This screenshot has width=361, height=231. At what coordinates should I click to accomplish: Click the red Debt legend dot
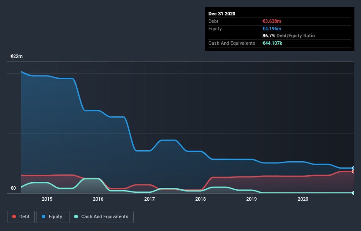[x=14, y=217]
